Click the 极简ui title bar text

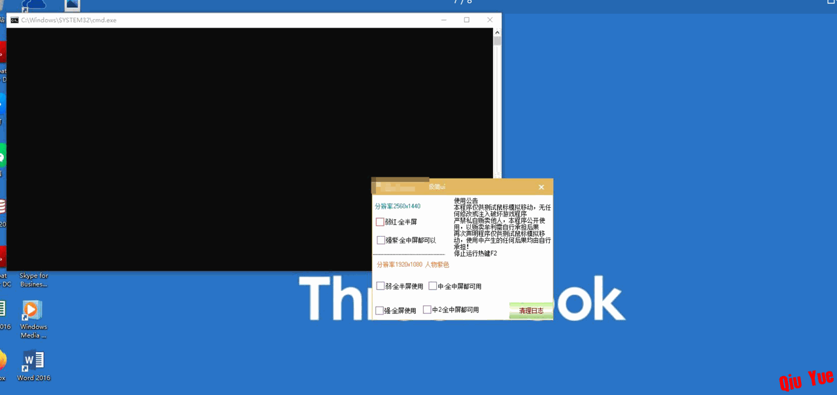[437, 187]
